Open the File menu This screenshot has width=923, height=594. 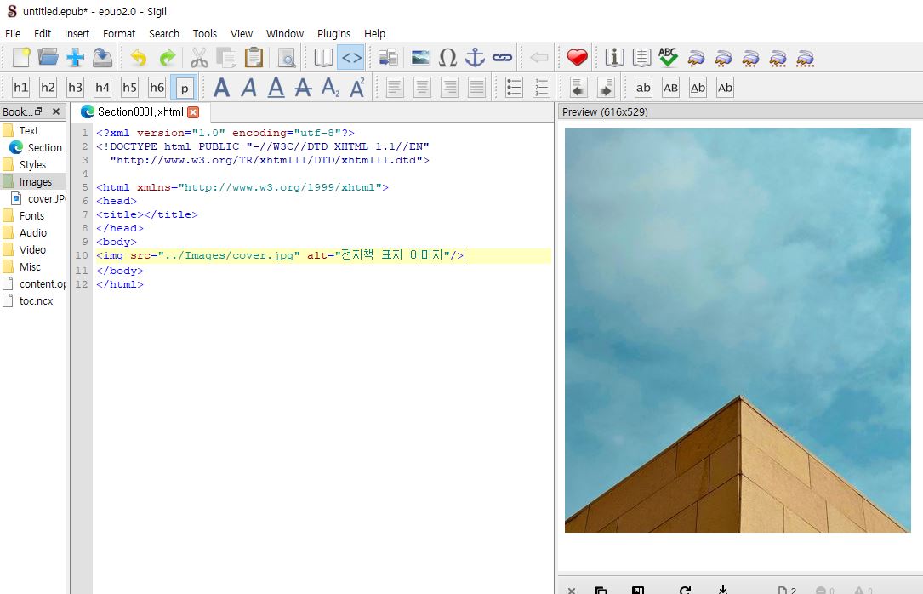point(13,33)
